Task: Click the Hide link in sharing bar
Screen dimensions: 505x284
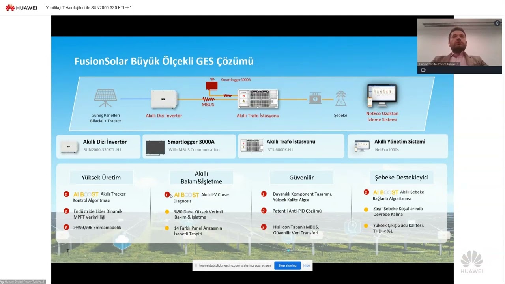Action: [x=307, y=265]
